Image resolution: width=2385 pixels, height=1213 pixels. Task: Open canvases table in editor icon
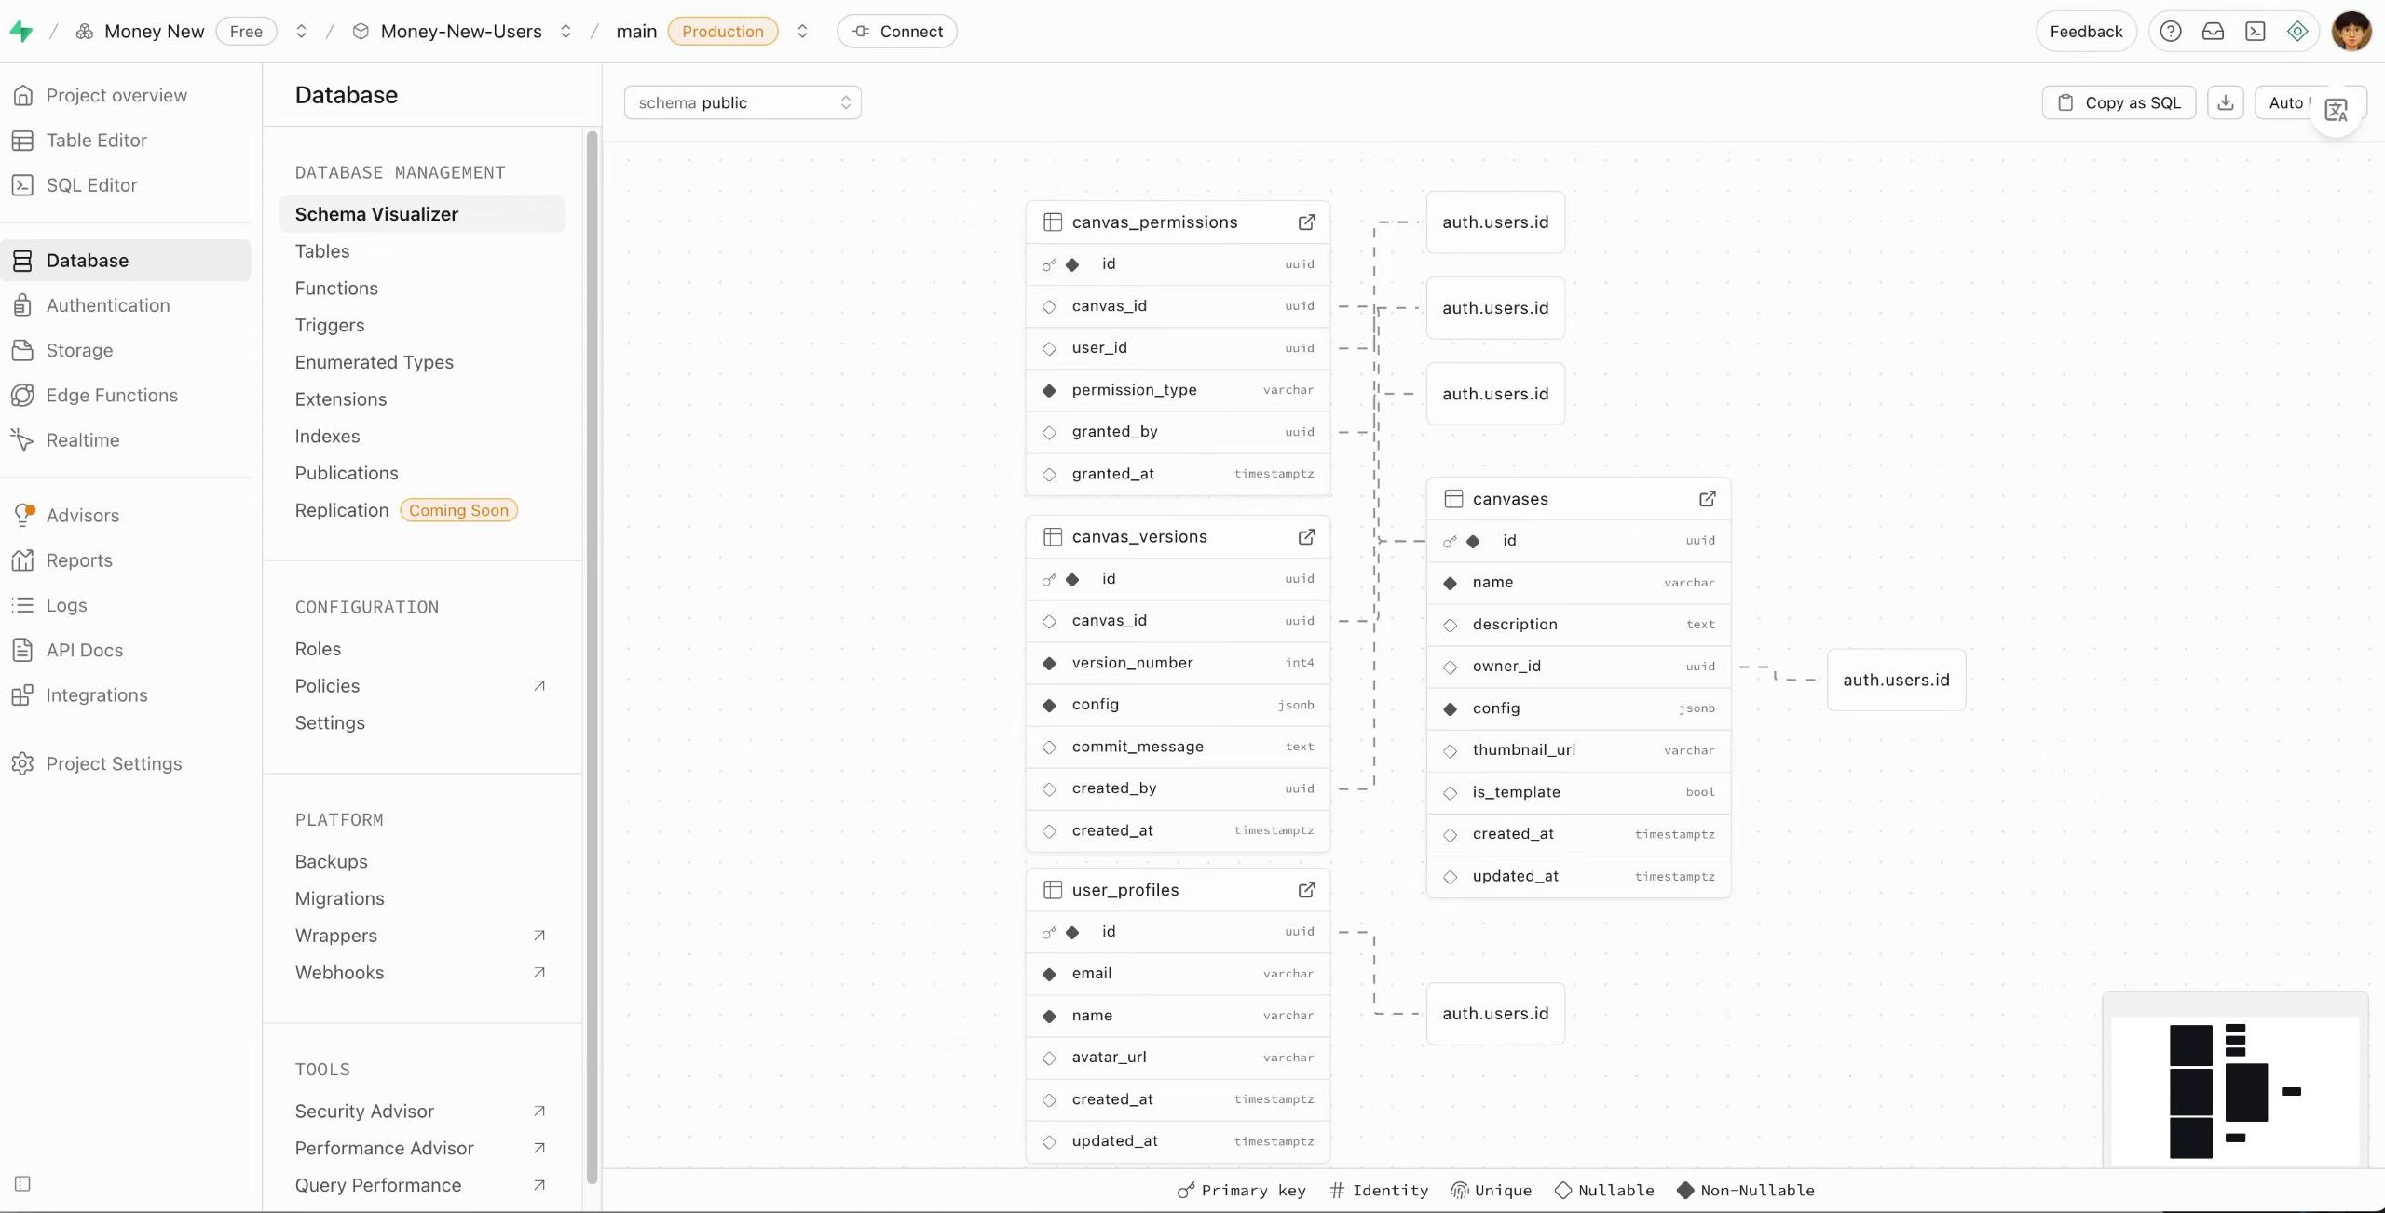click(x=1707, y=499)
